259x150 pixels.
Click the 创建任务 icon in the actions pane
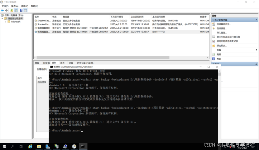(213, 28)
